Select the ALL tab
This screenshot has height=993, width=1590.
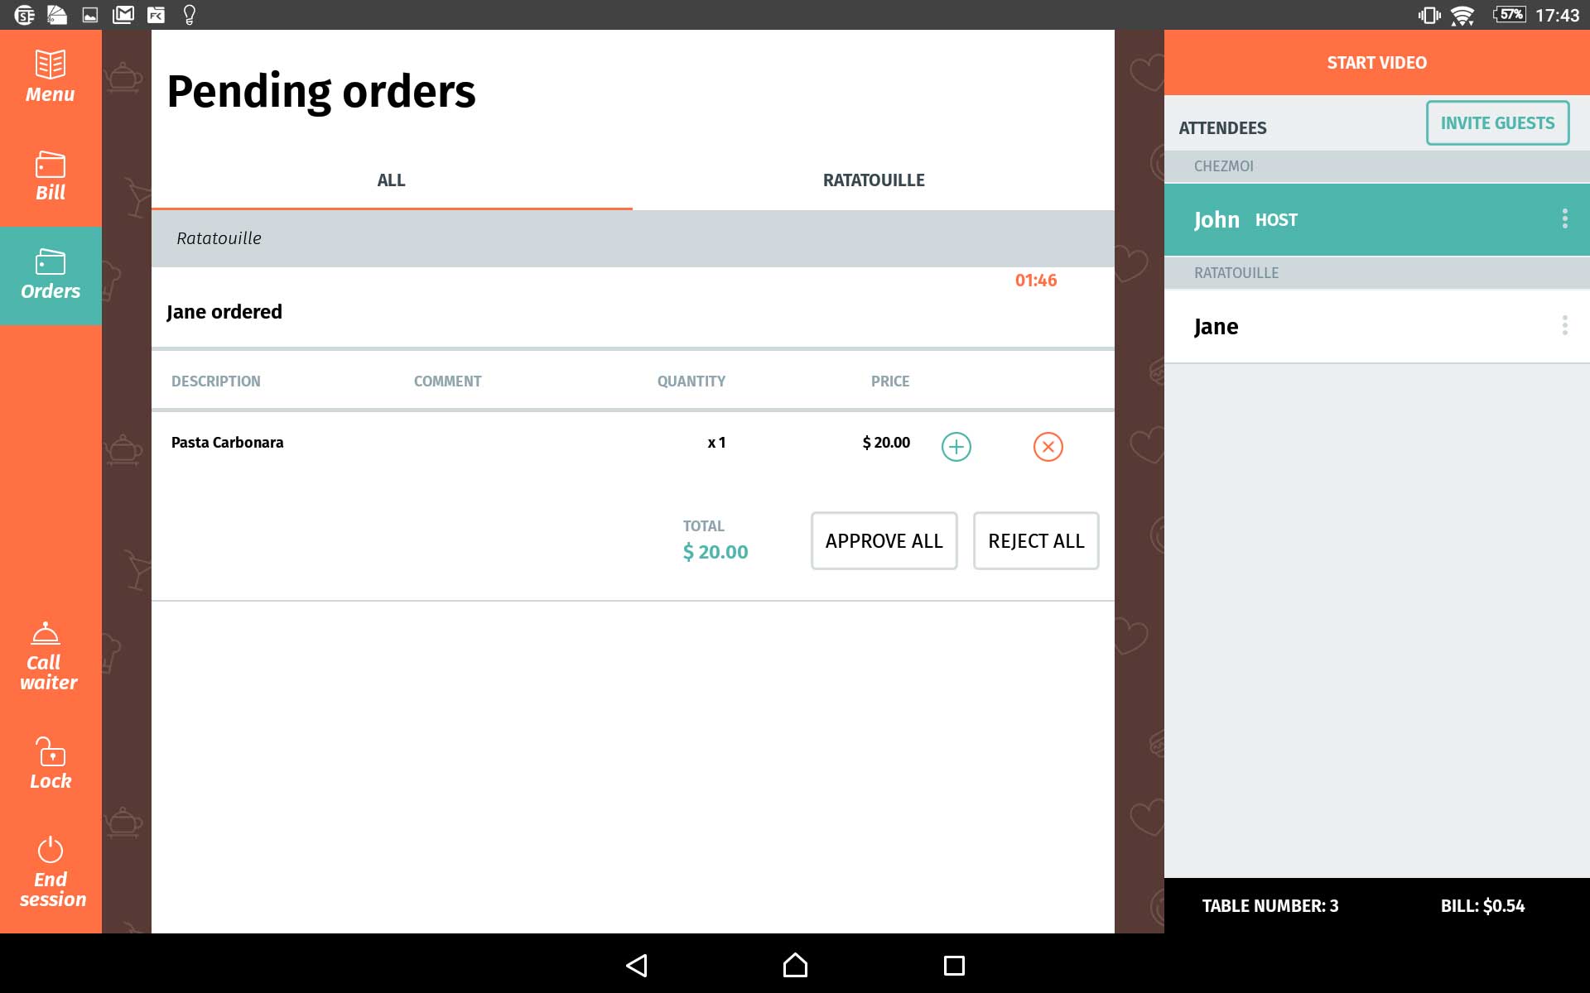pos(390,180)
